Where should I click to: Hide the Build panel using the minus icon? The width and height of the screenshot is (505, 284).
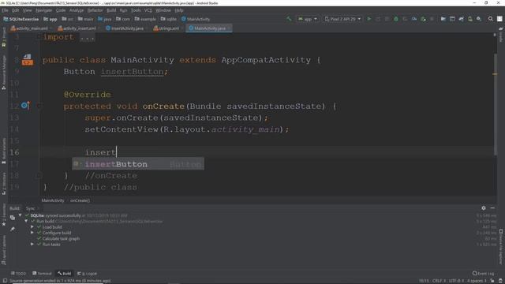point(492,208)
